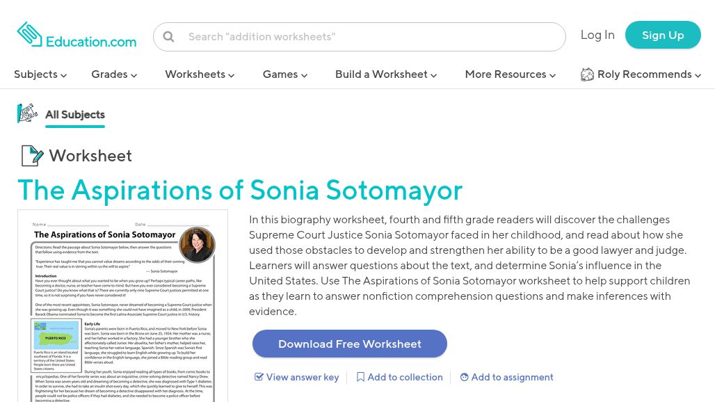Expand the More Resources dropdown
The image size is (715, 402).
(511, 74)
